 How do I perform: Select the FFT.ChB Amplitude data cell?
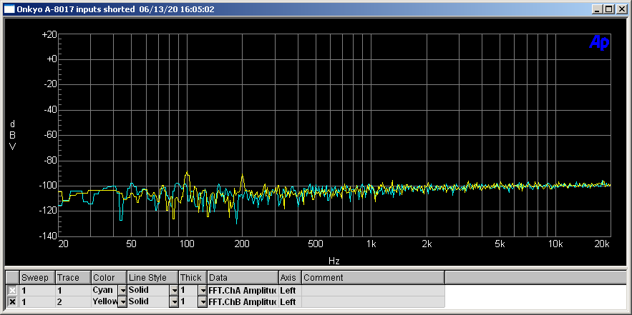pyautogui.click(x=243, y=301)
